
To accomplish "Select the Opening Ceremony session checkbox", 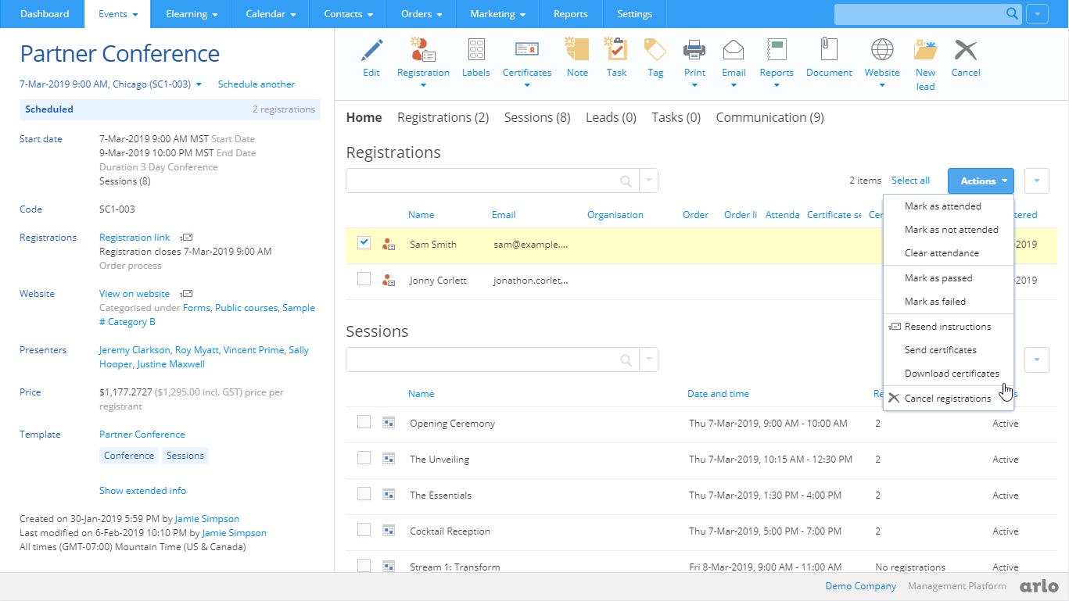I will point(364,421).
